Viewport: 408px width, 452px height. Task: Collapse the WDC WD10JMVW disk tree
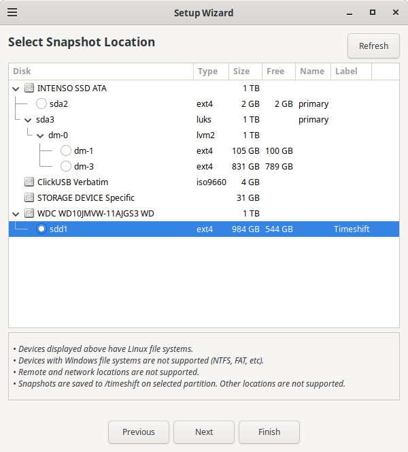point(16,214)
